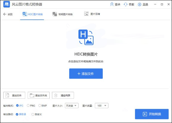This screenshot has height=123, width=172.
Task: Click the 返回 back link text
Action: (10, 14)
